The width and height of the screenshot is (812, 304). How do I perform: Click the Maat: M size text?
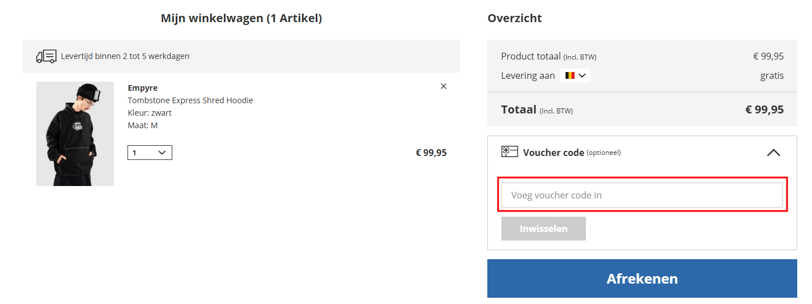pyautogui.click(x=143, y=125)
